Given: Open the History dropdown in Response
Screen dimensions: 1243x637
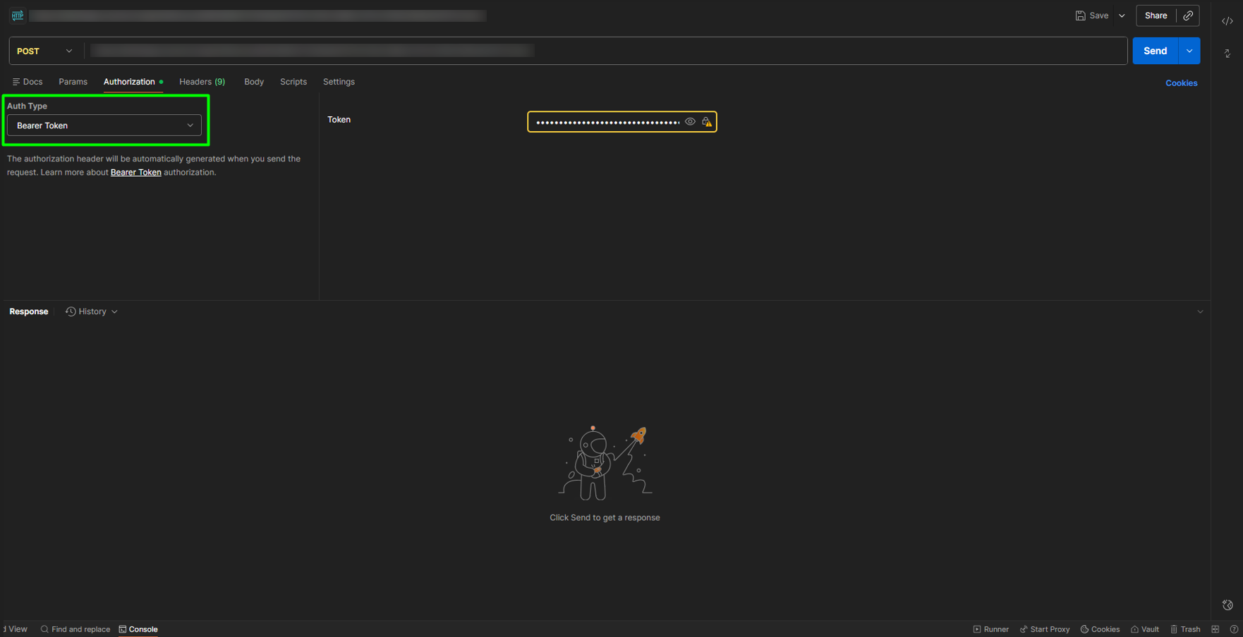Looking at the screenshot, I should tap(92, 311).
